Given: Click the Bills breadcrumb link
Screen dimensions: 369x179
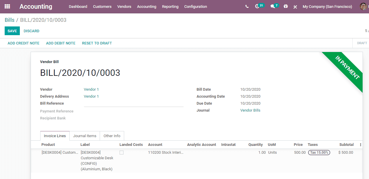Looking at the screenshot, I should pyautogui.click(x=9, y=20).
